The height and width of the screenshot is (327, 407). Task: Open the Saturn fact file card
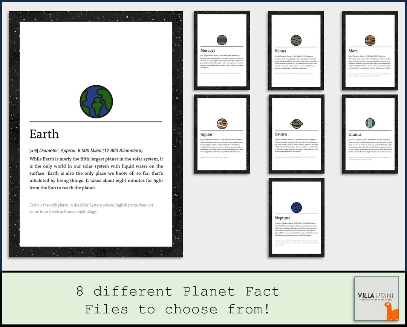coord(296,135)
